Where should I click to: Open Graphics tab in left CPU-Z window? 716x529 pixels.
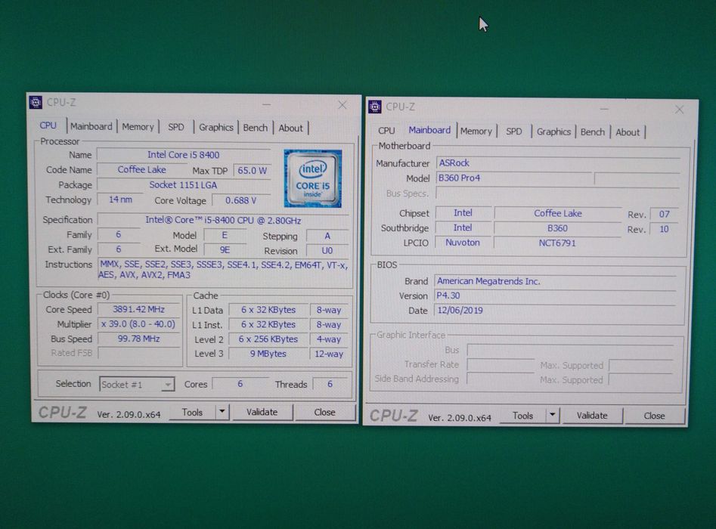point(216,128)
